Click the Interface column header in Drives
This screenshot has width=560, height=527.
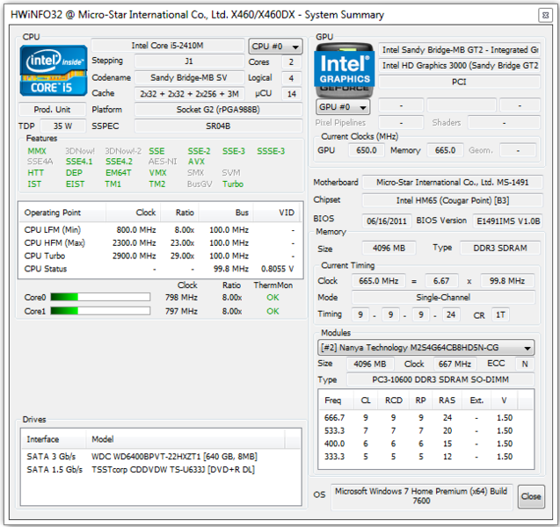(x=54, y=439)
